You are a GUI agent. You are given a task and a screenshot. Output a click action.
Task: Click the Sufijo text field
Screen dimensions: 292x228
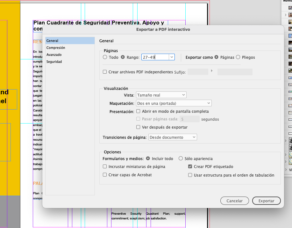198,72
